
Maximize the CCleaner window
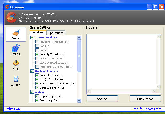pyautogui.click(x=156, y=7)
